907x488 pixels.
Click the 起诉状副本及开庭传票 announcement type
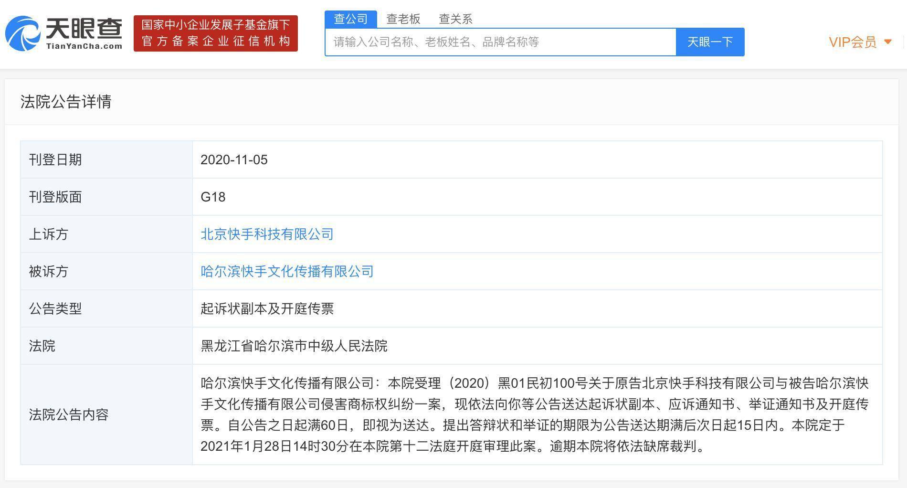click(267, 308)
